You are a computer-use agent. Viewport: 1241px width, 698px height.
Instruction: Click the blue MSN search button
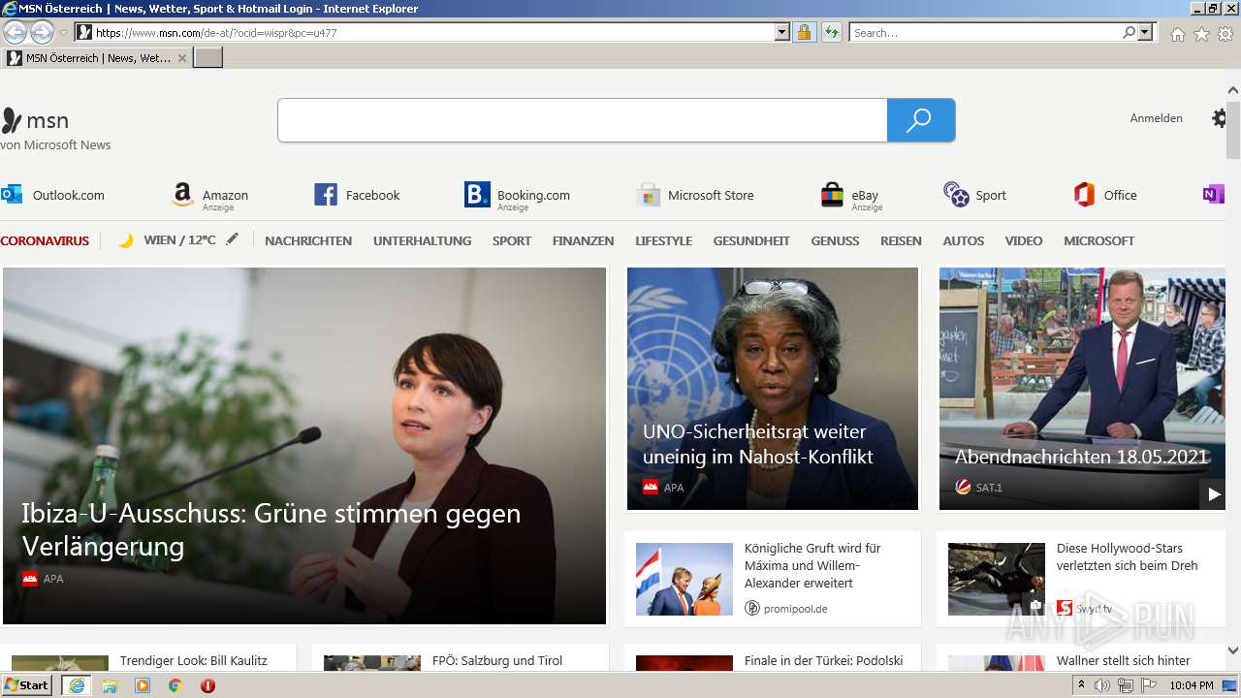click(921, 120)
